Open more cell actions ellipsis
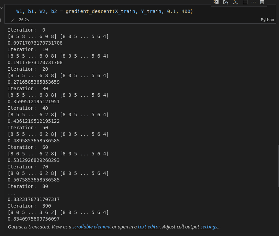 [x=254, y=2]
